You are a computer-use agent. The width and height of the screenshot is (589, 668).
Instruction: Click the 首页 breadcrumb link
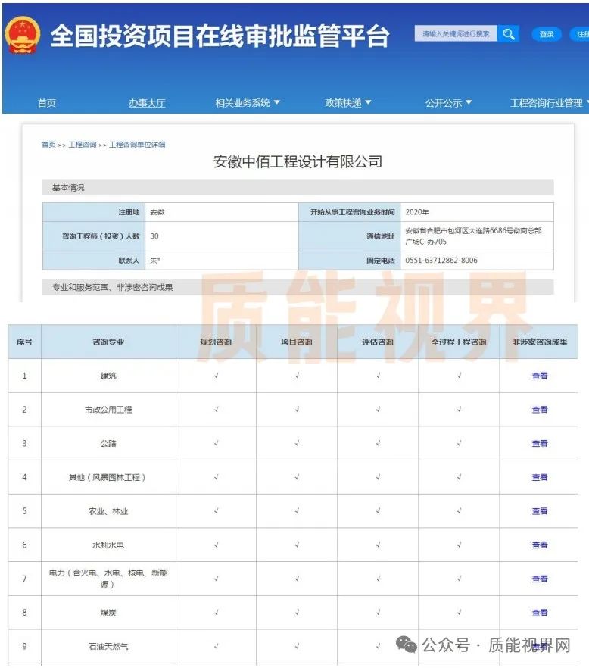pos(48,145)
